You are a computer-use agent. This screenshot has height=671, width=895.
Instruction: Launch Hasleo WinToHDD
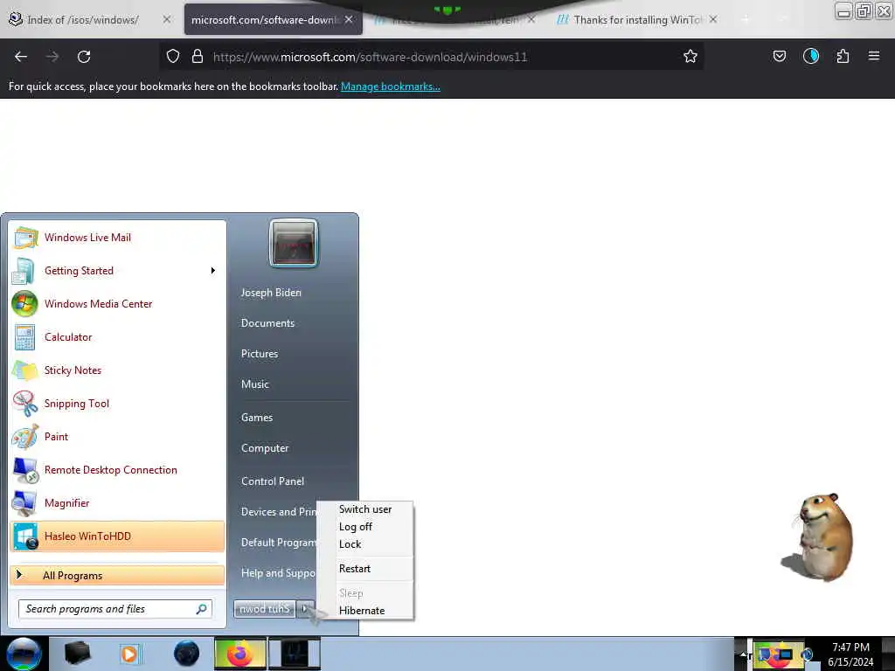(x=117, y=536)
